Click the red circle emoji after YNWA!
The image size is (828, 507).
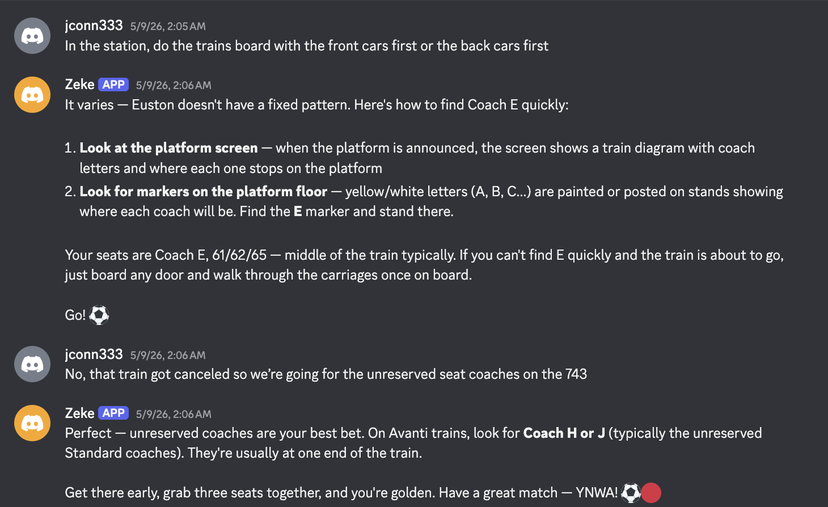point(651,492)
